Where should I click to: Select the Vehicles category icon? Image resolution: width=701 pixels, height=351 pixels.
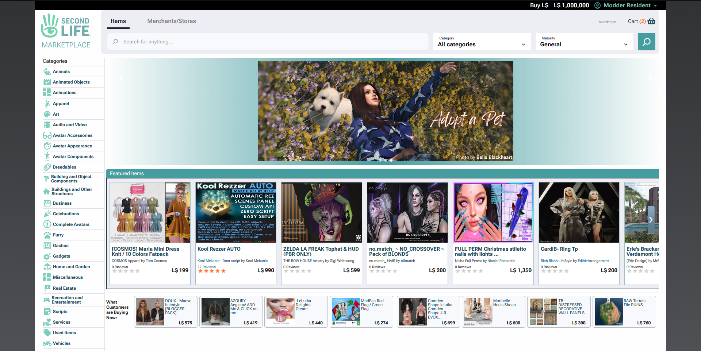click(47, 343)
